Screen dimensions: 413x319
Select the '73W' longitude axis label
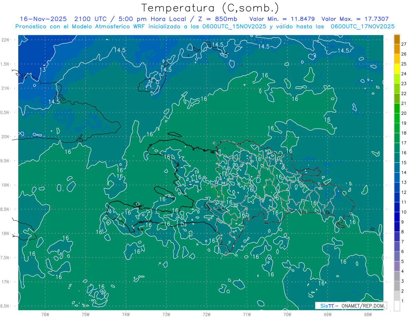166,314
